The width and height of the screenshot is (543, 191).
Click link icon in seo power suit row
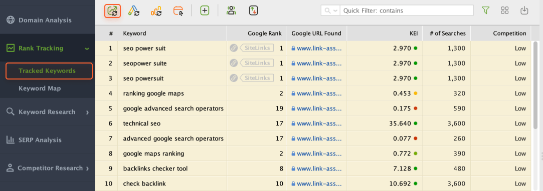(234, 48)
